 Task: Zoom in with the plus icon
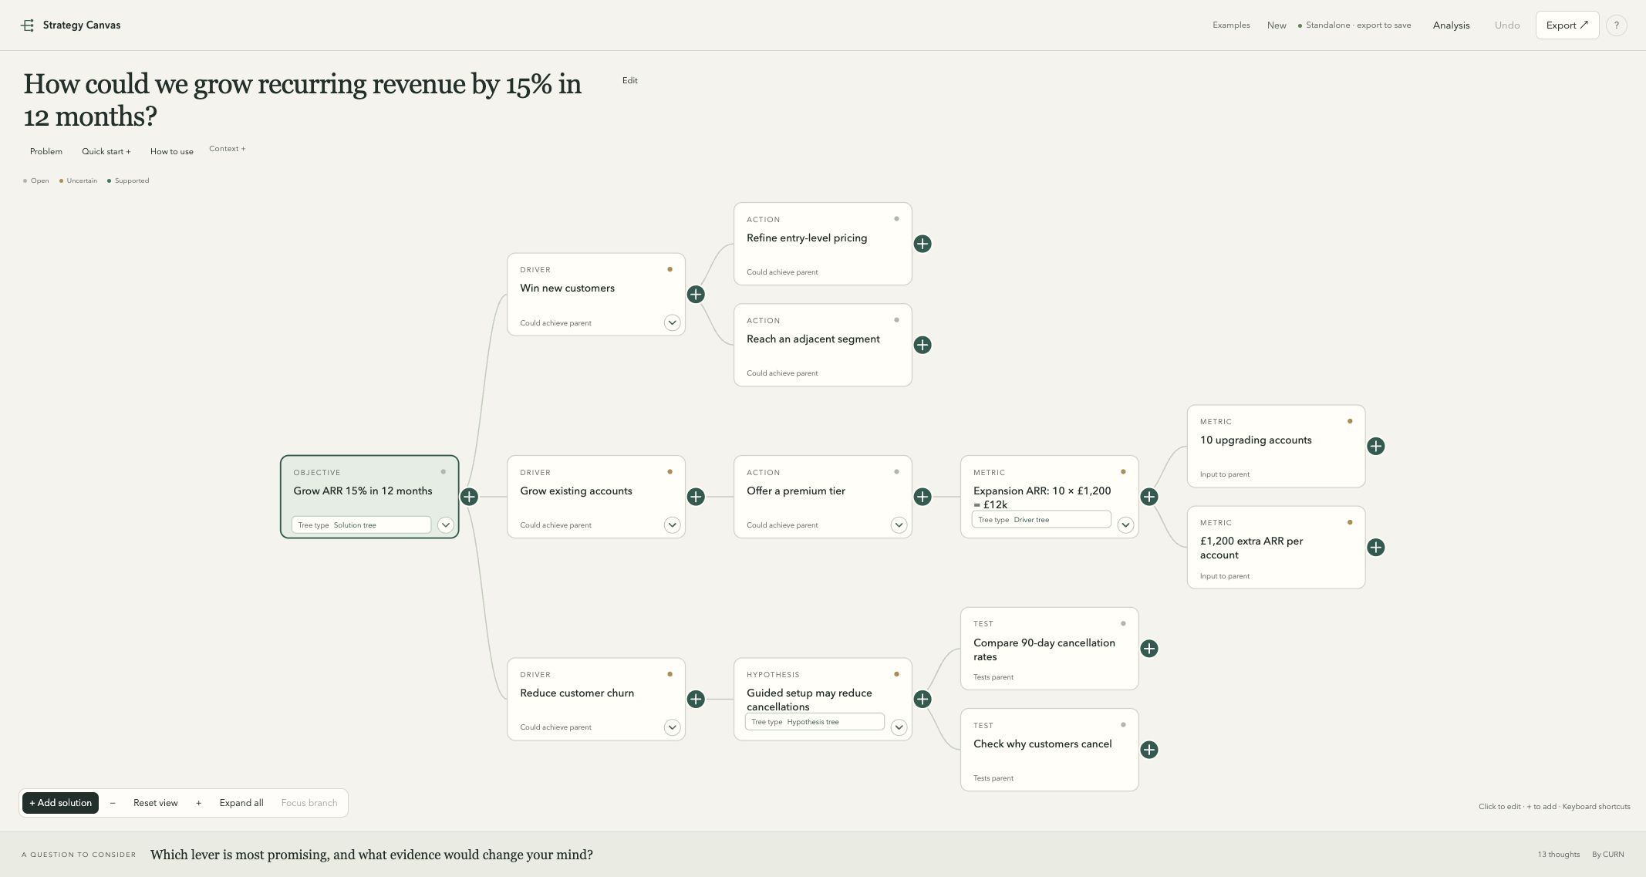(x=198, y=803)
